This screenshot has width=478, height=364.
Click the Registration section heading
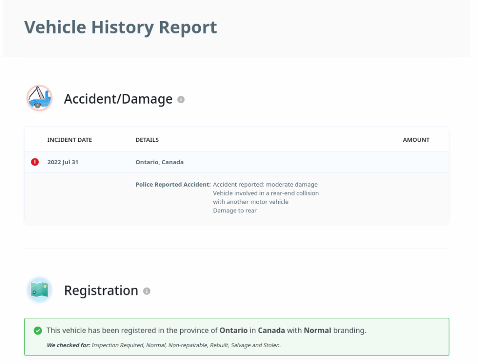101,290
